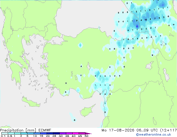Image resolution: width=177 pixels, height=137 pixels.
Task: Click the "12" precipitation value on map
Action: click(146, 20)
